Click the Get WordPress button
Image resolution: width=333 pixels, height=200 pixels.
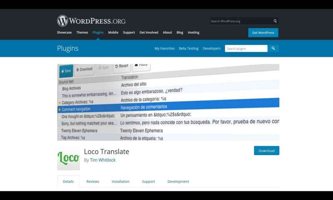(x=263, y=32)
